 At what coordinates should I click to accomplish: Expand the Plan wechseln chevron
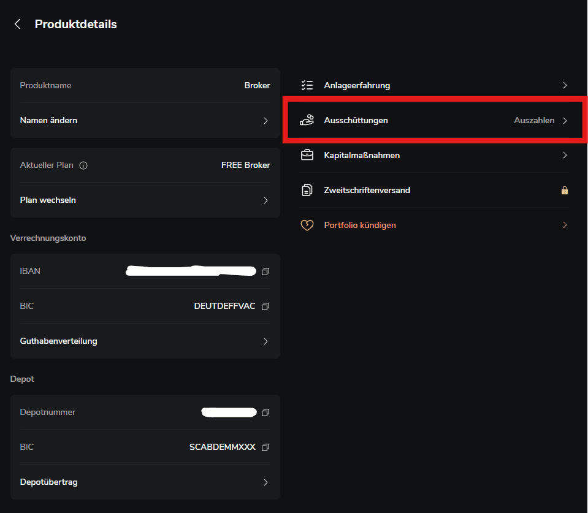pyautogui.click(x=265, y=200)
